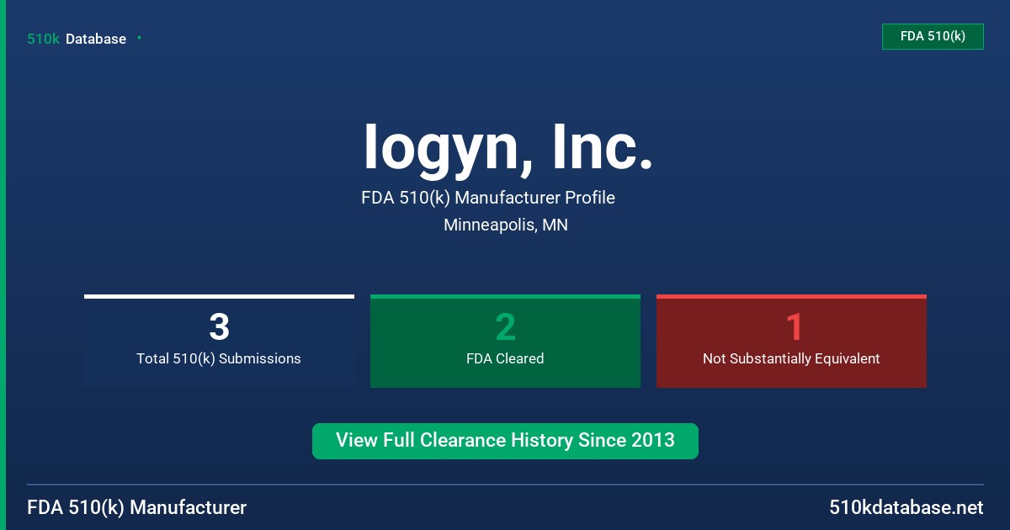Click View Full Clearance History Since 2013
The height and width of the screenshot is (530, 1010).
pyautogui.click(x=505, y=441)
